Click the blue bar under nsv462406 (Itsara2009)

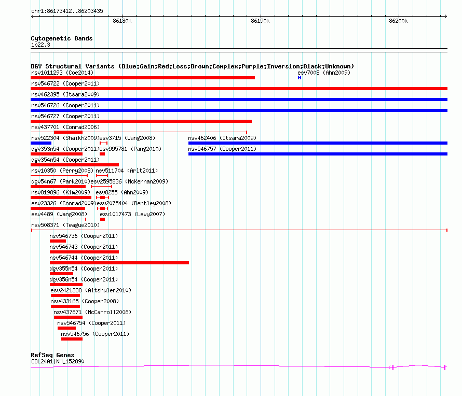[318, 143]
